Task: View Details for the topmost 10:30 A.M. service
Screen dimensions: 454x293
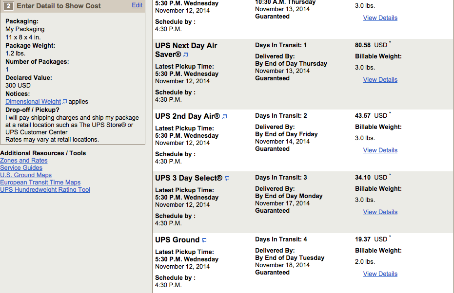Action: [x=380, y=18]
